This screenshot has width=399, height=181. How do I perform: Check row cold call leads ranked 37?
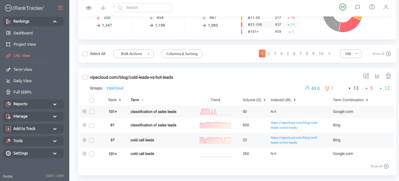[x=91, y=140]
